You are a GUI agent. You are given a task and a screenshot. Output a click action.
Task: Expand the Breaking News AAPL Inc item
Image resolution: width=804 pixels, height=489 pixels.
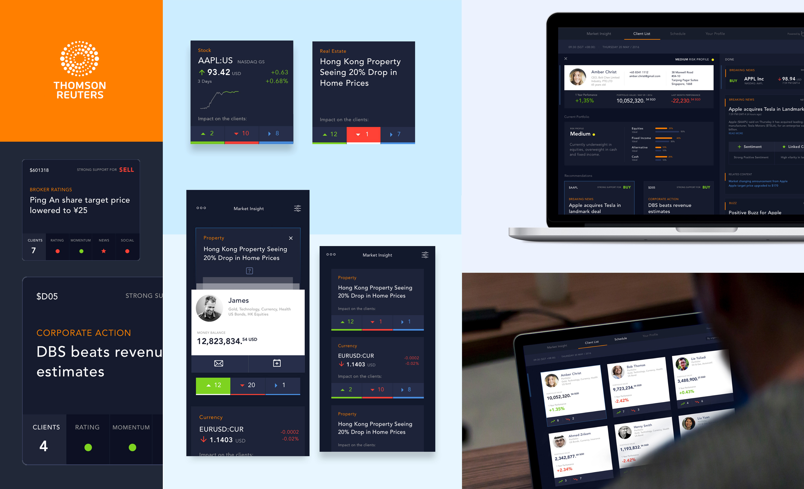point(764,81)
